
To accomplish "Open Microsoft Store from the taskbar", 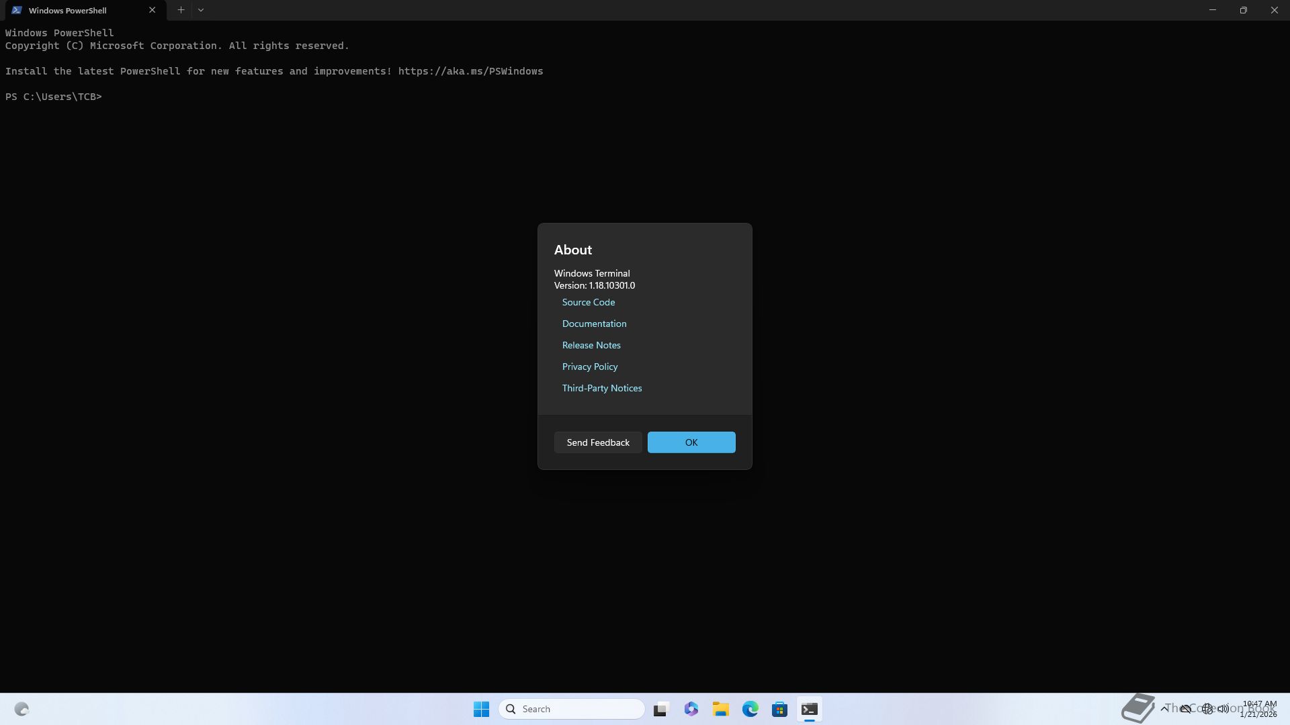I will [x=779, y=709].
